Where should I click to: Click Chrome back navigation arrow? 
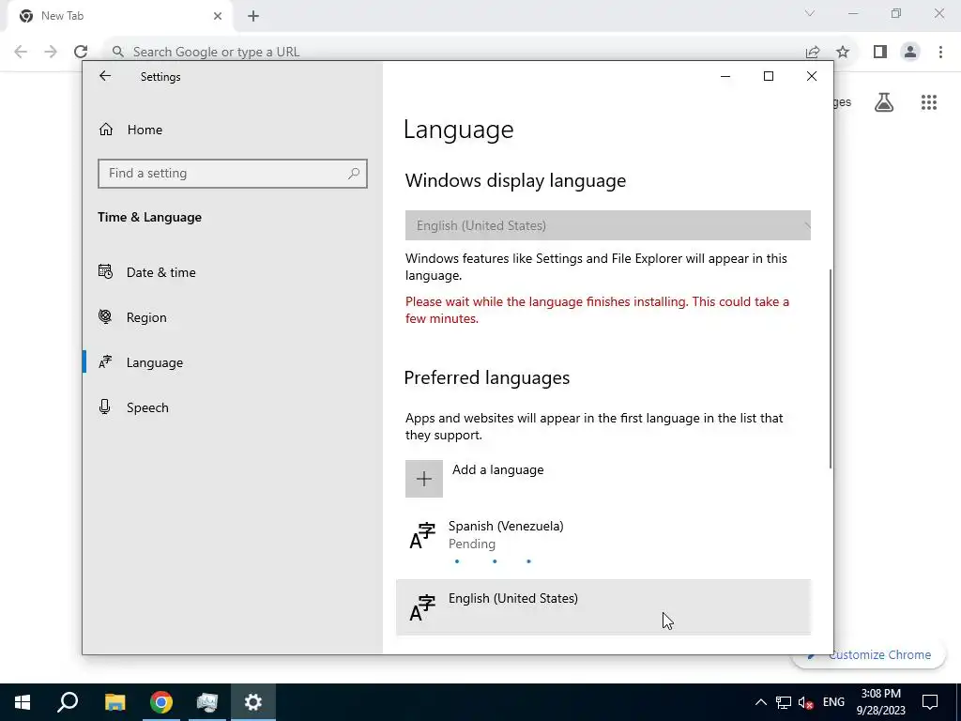(21, 52)
